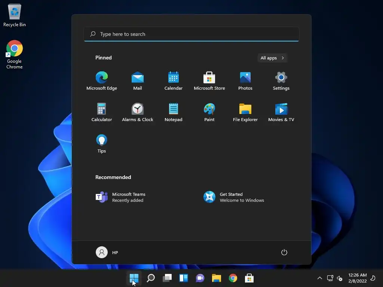Viewport: 383px width, 287px height.
Task: Open Alarms & Clock
Action: coord(138,112)
